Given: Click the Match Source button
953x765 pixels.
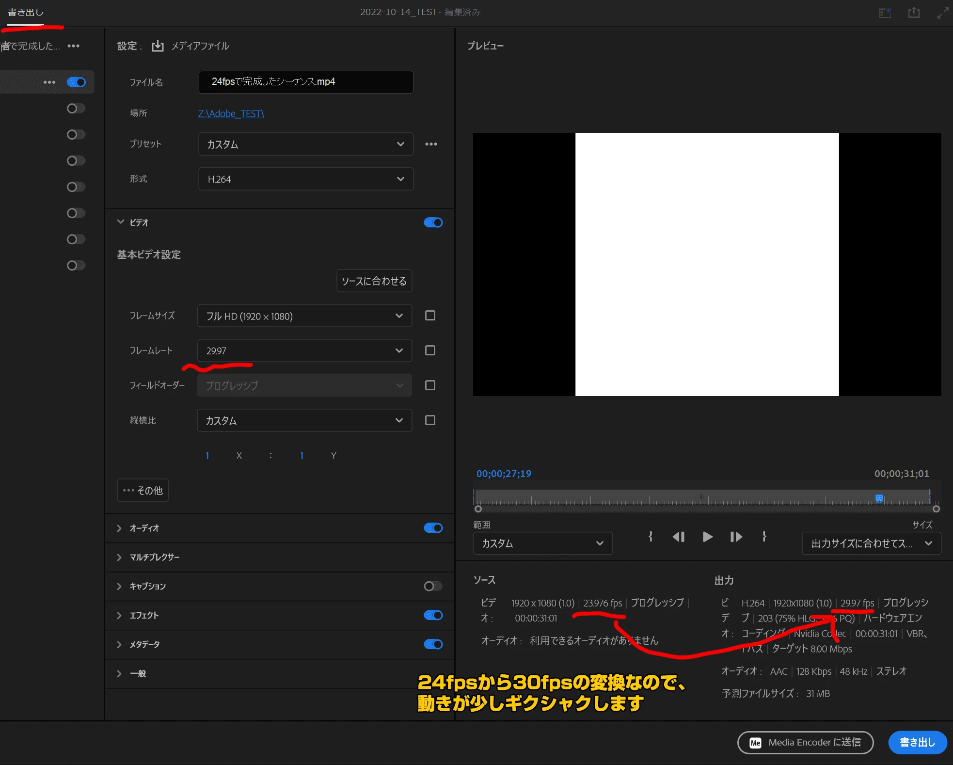Looking at the screenshot, I should coord(374,281).
